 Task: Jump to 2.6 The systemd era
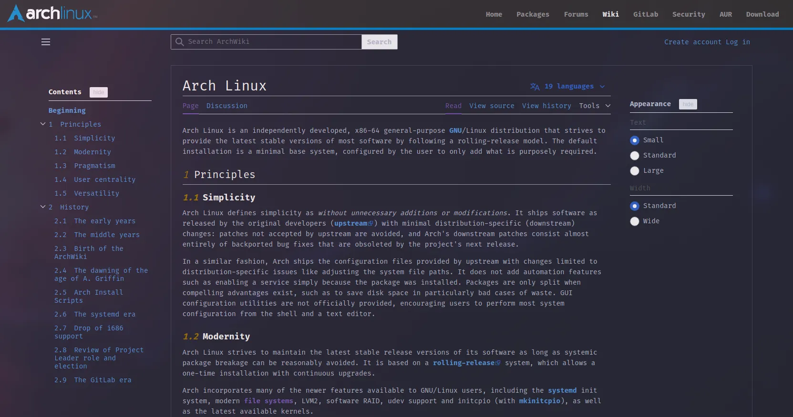[95, 314]
